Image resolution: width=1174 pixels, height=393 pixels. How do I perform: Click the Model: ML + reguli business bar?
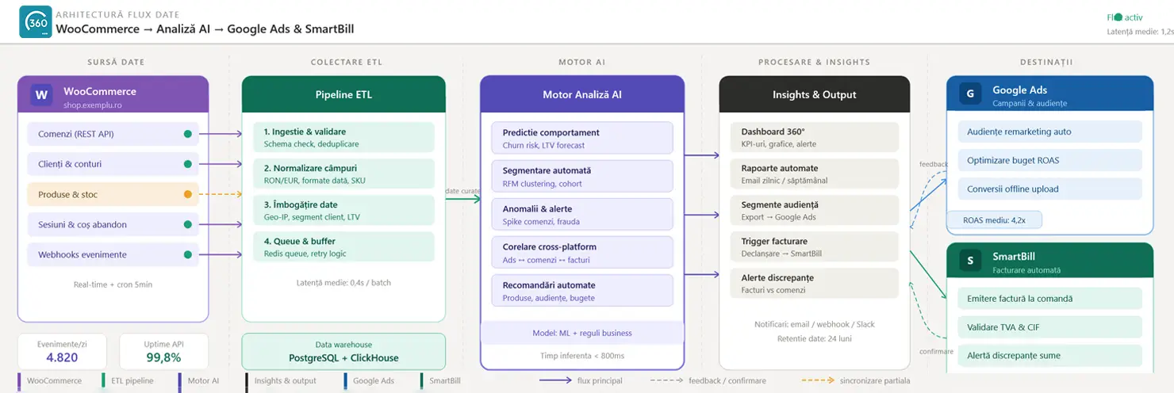pos(582,333)
